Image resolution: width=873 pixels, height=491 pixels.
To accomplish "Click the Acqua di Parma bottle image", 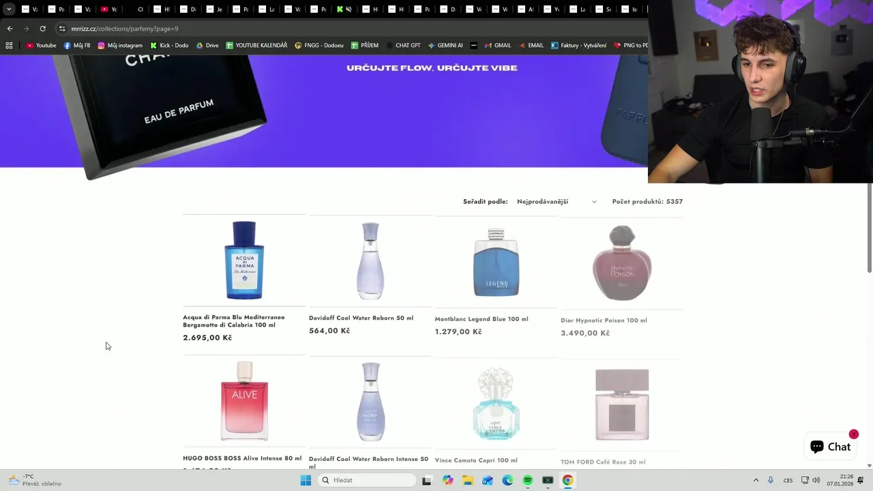I will point(244,261).
